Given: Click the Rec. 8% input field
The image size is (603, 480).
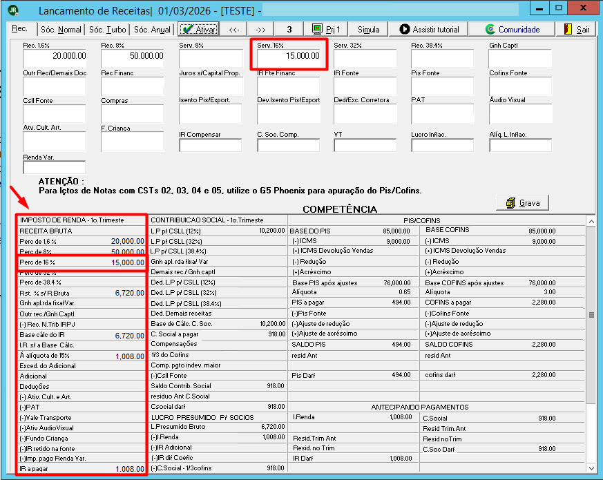Looking at the screenshot, I should [133, 59].
